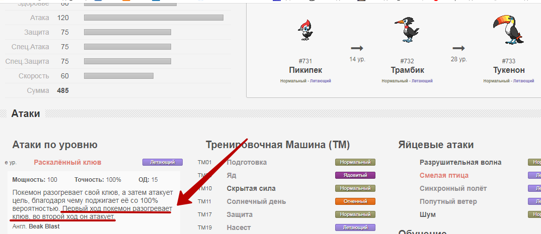Click the TM01 label
Viewport: 541px width, 234px height.
click(204, 162)
